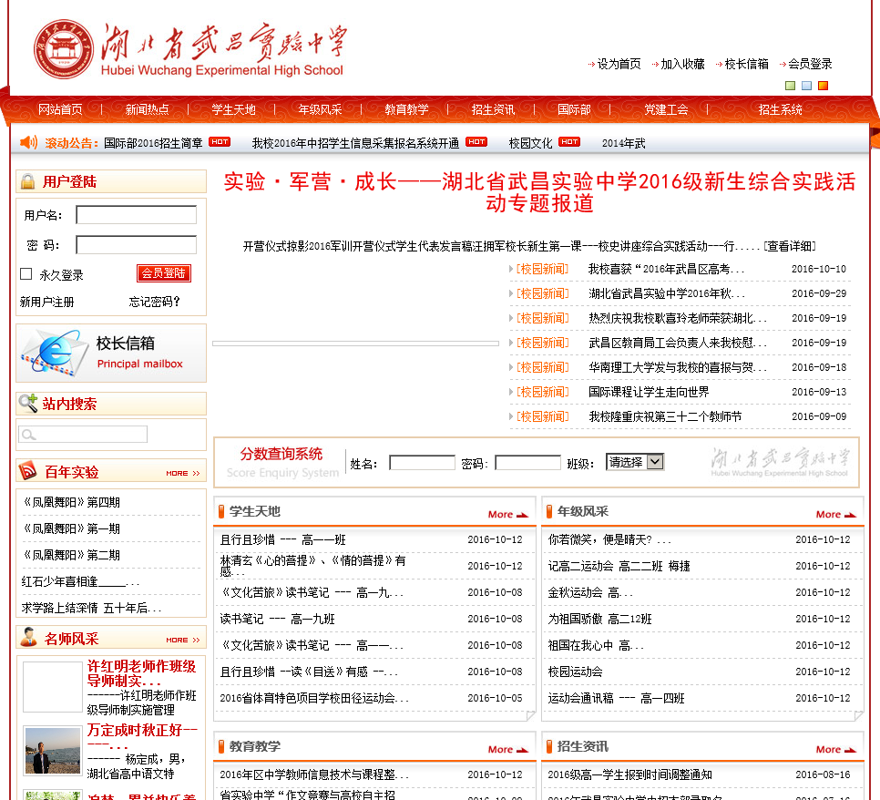
Task: Open 读书笔记 --- 高一九班 article
Action: click(277, 619)
